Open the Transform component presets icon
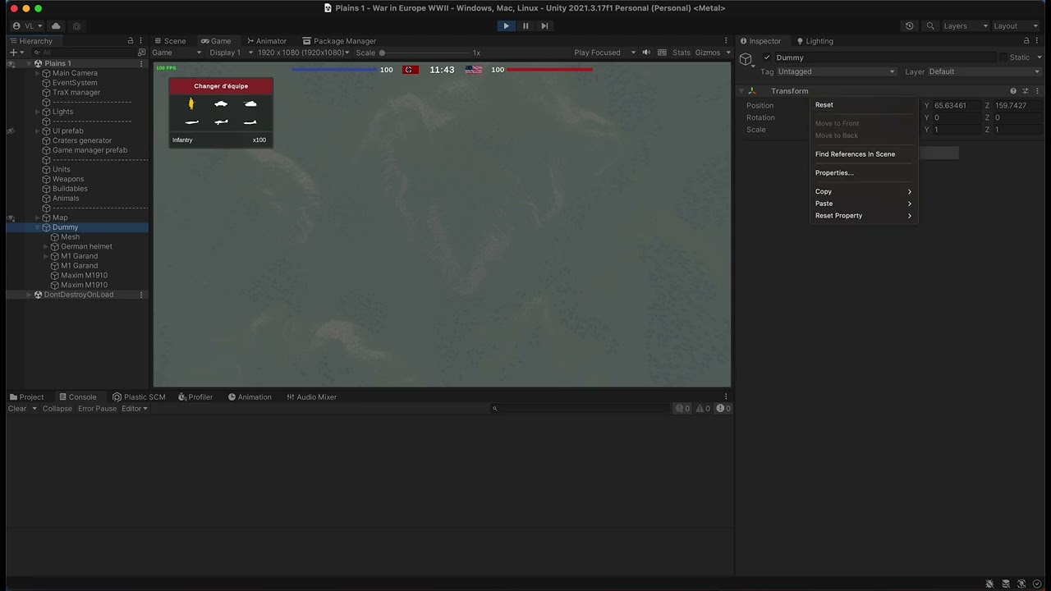Image resolution: width=1051 pixels, height=591 pixels. tap(1026, 90)
